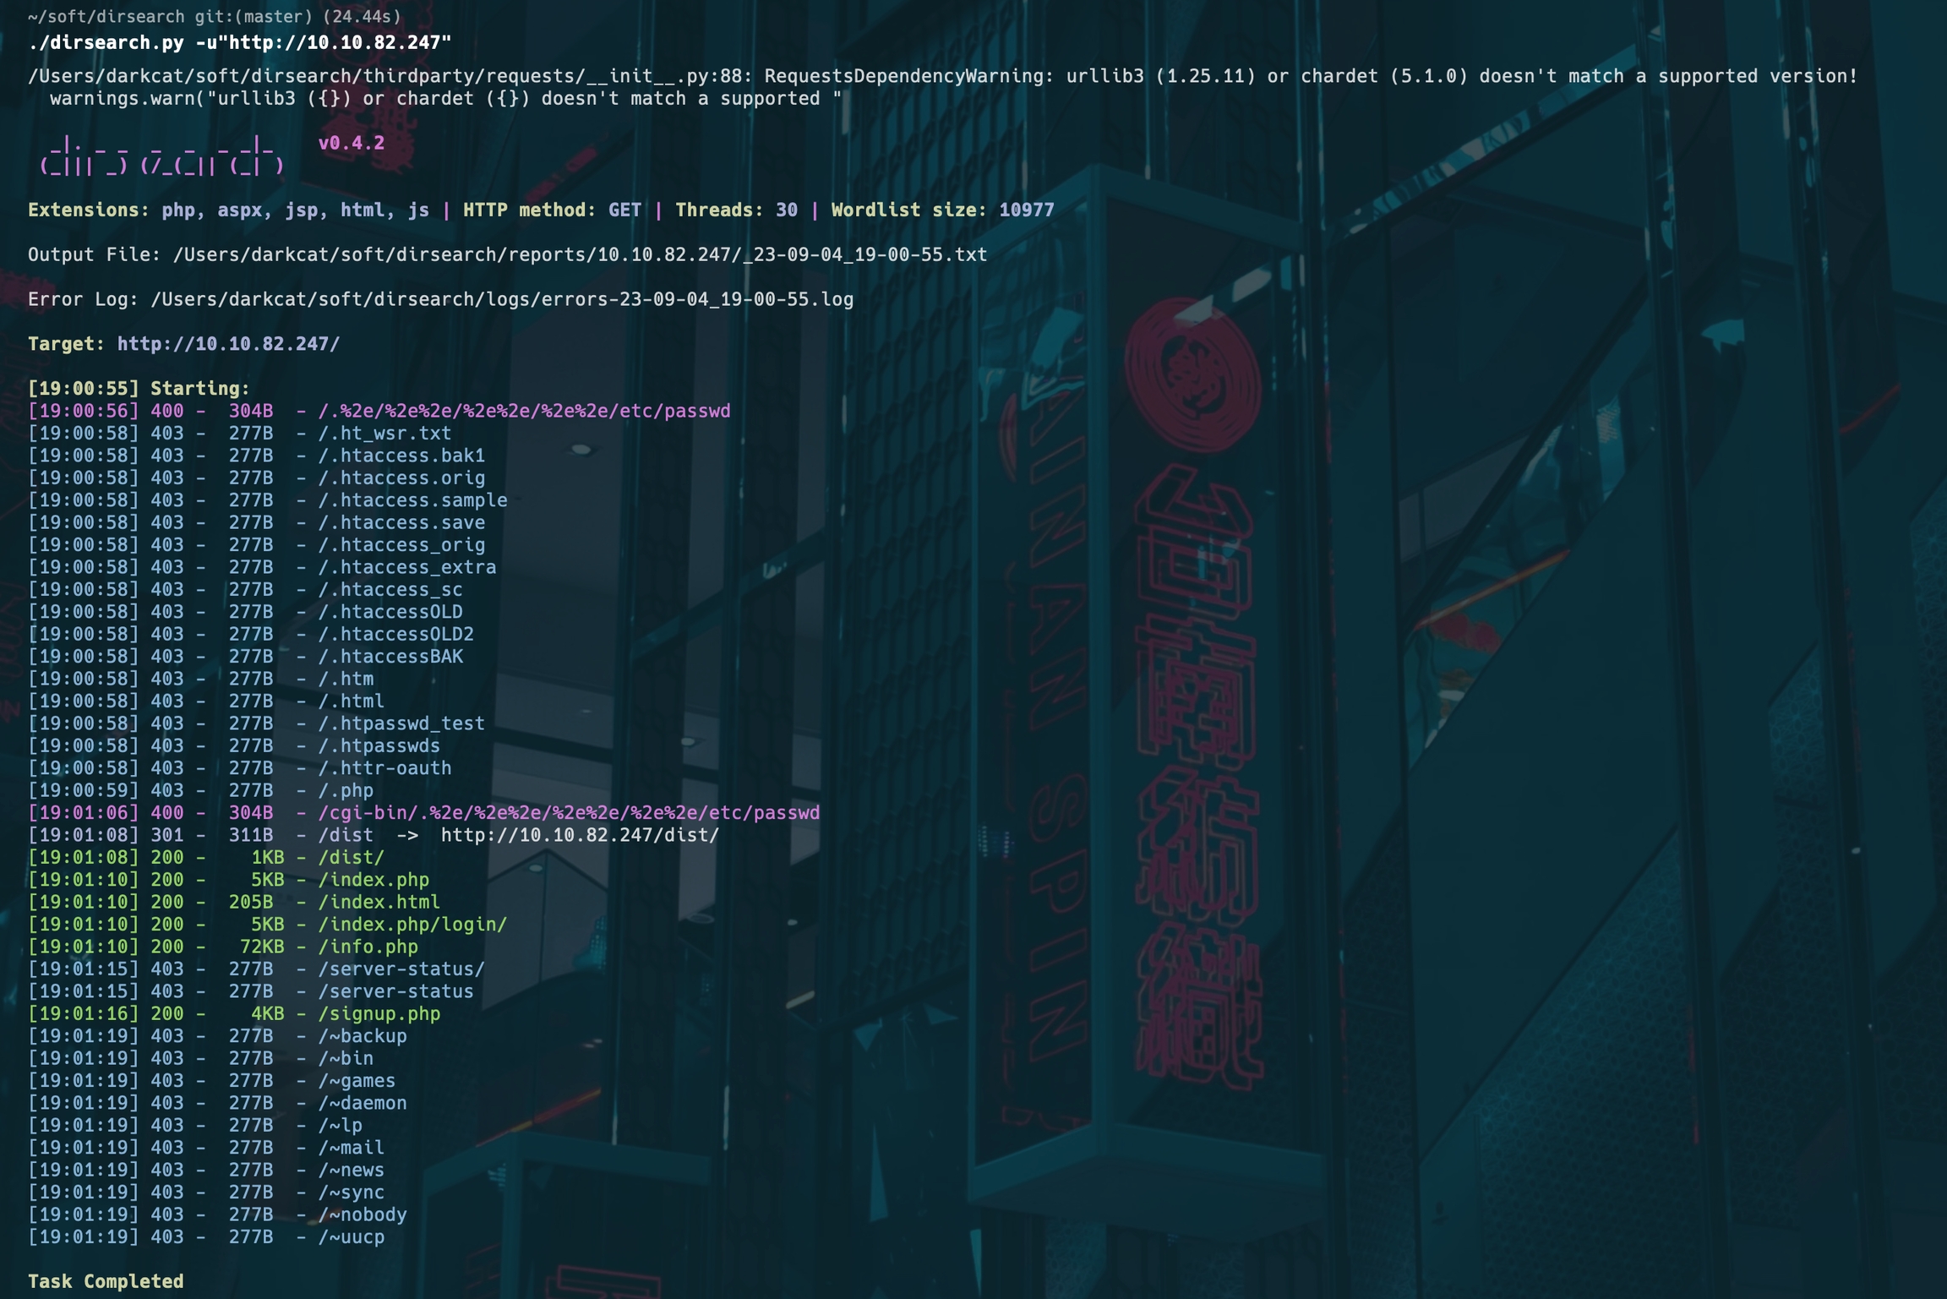This screenshot has height=1299, width=1947.
Task: Click the Extensions list text
Action: (x=229, y=210)
